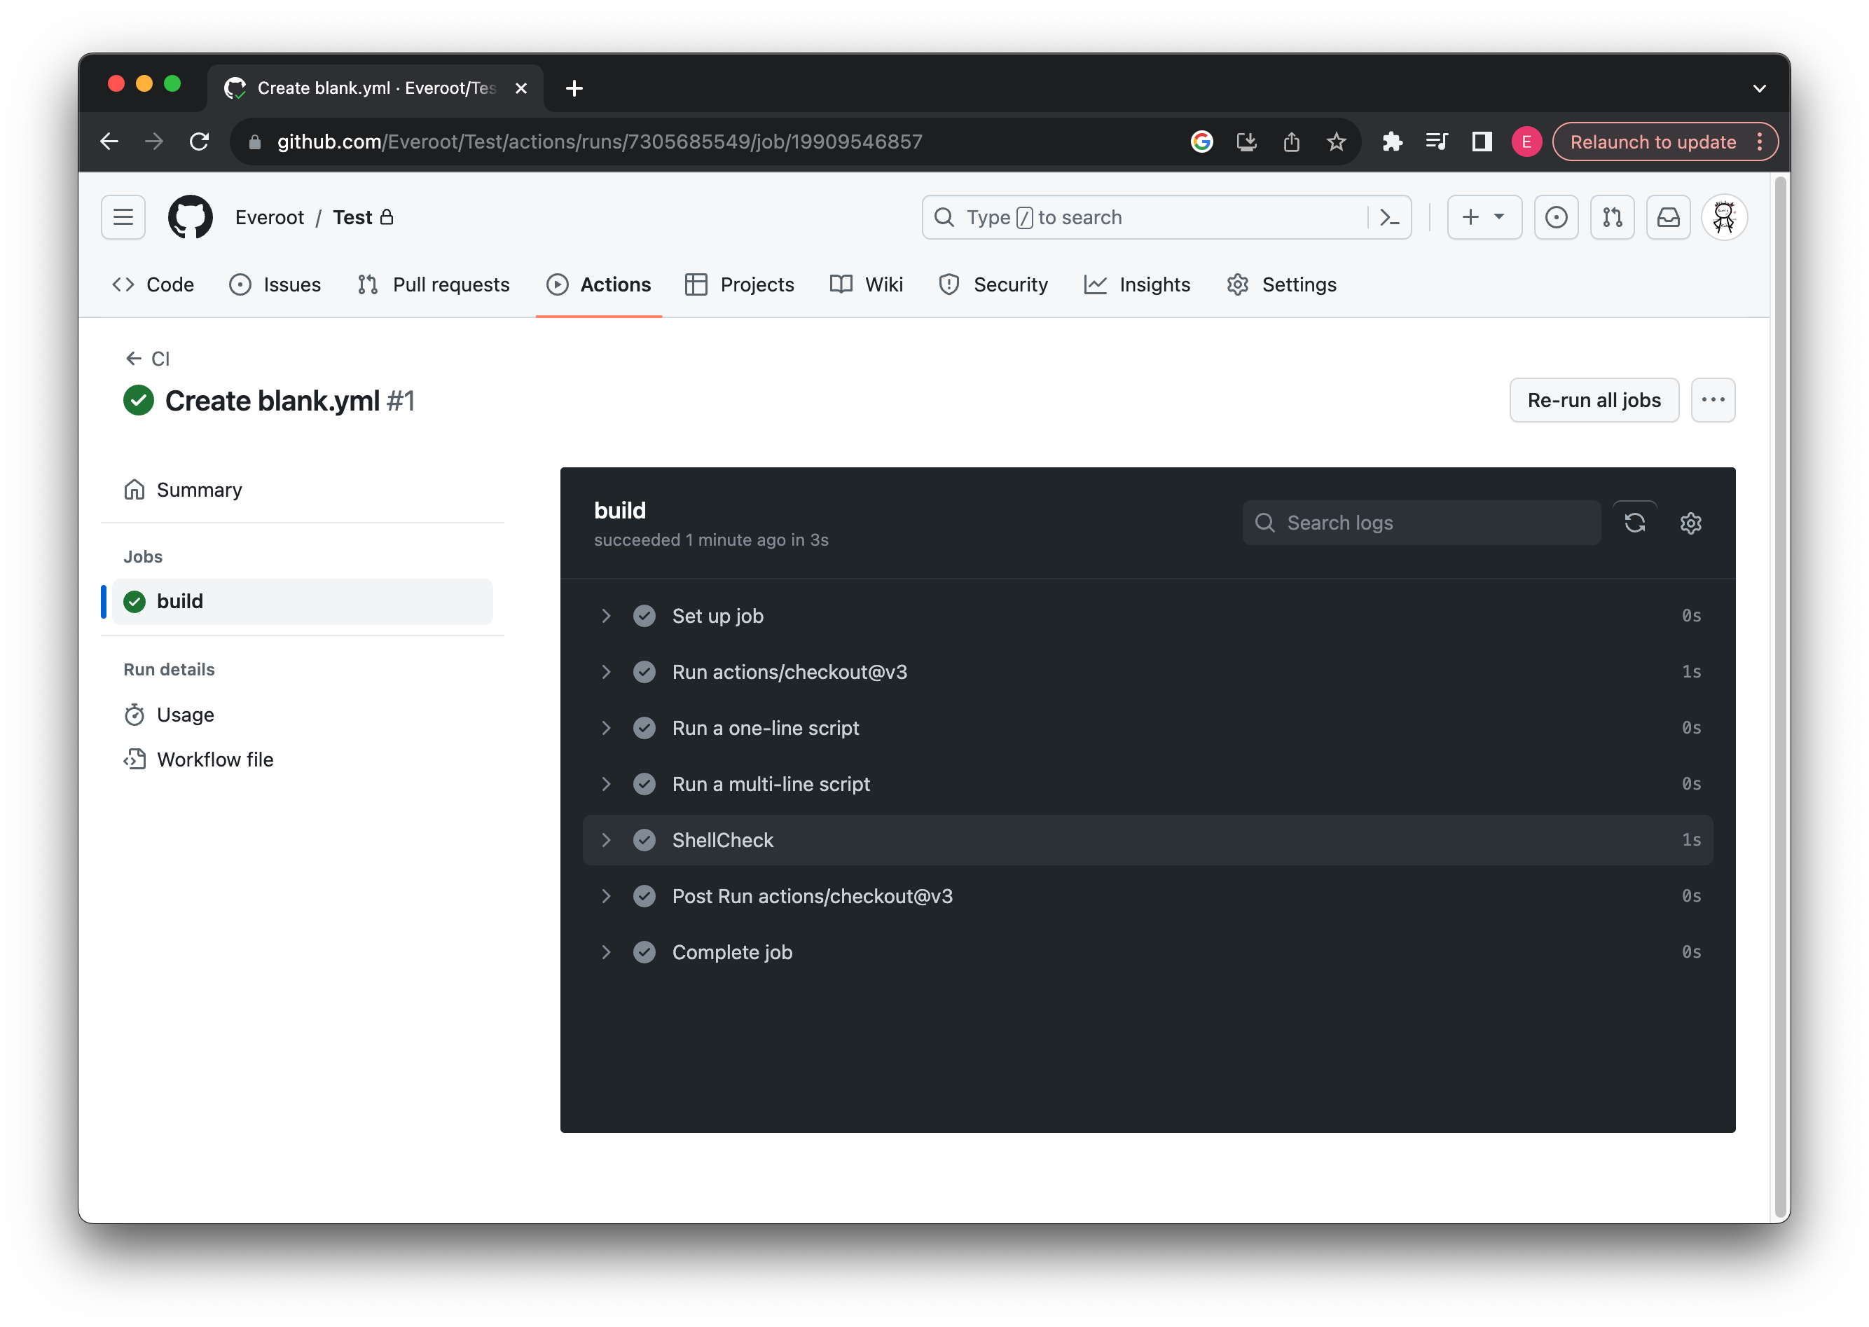
Task: Open the pull requests icon in the header
Action: point(1612,217)
